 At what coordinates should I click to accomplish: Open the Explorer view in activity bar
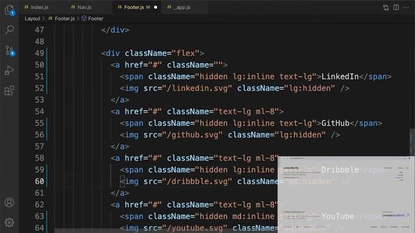[x=10, y=10]
